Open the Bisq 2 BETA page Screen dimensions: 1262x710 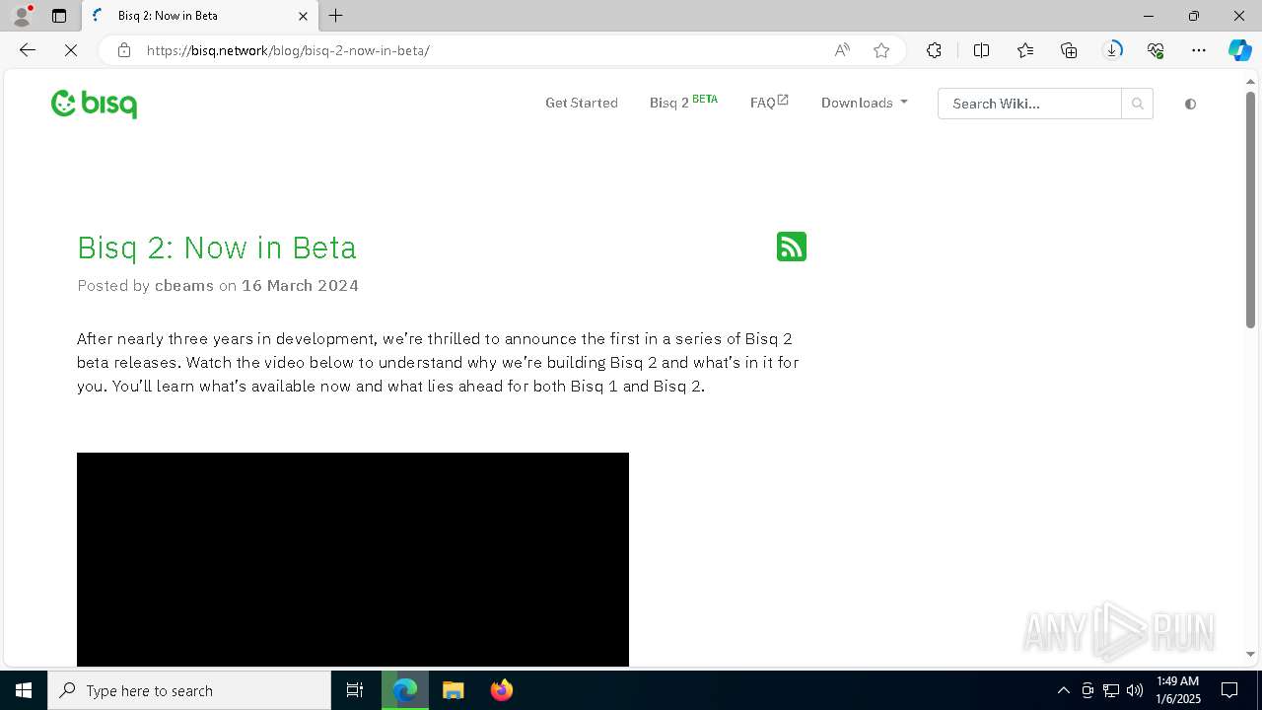[683, 103]
